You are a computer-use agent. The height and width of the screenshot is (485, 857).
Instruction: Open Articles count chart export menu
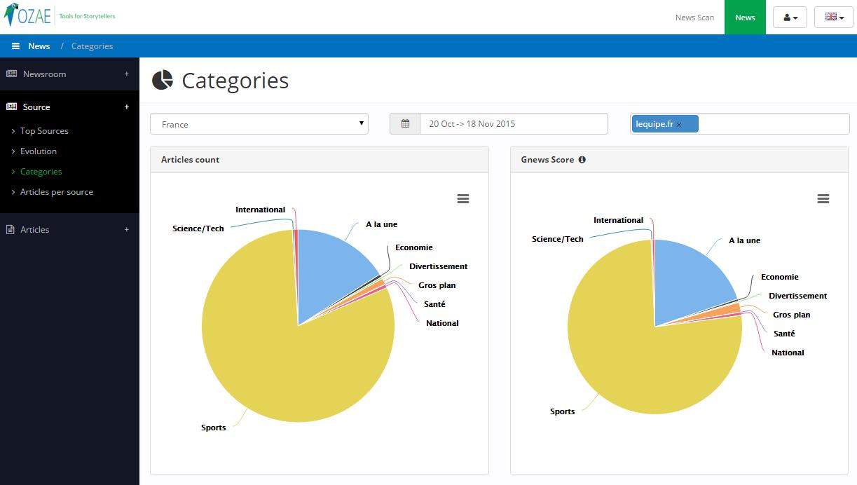pos(462,199)
